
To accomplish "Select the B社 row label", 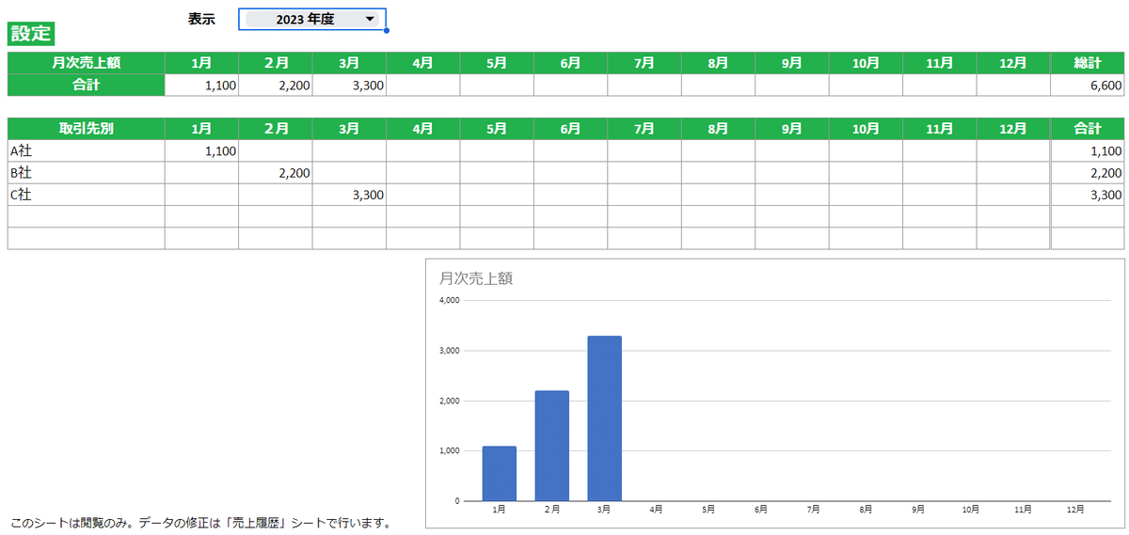I will (86, 173).
